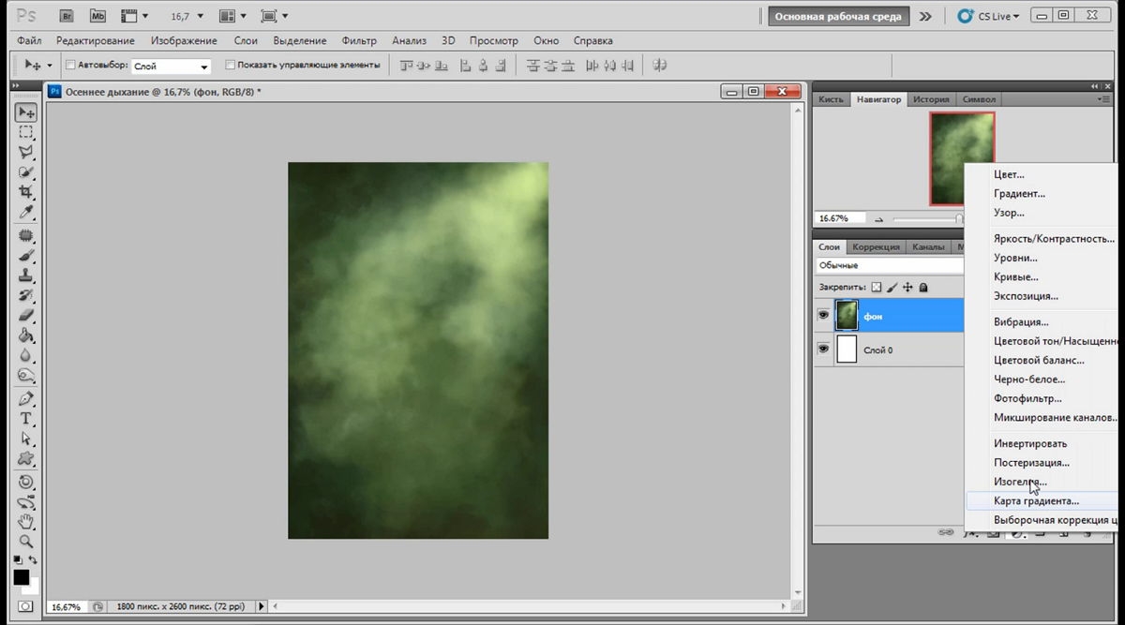The image size is (1125, 625).
Task: Select the Eraser tool
Action: pos(25,315)
